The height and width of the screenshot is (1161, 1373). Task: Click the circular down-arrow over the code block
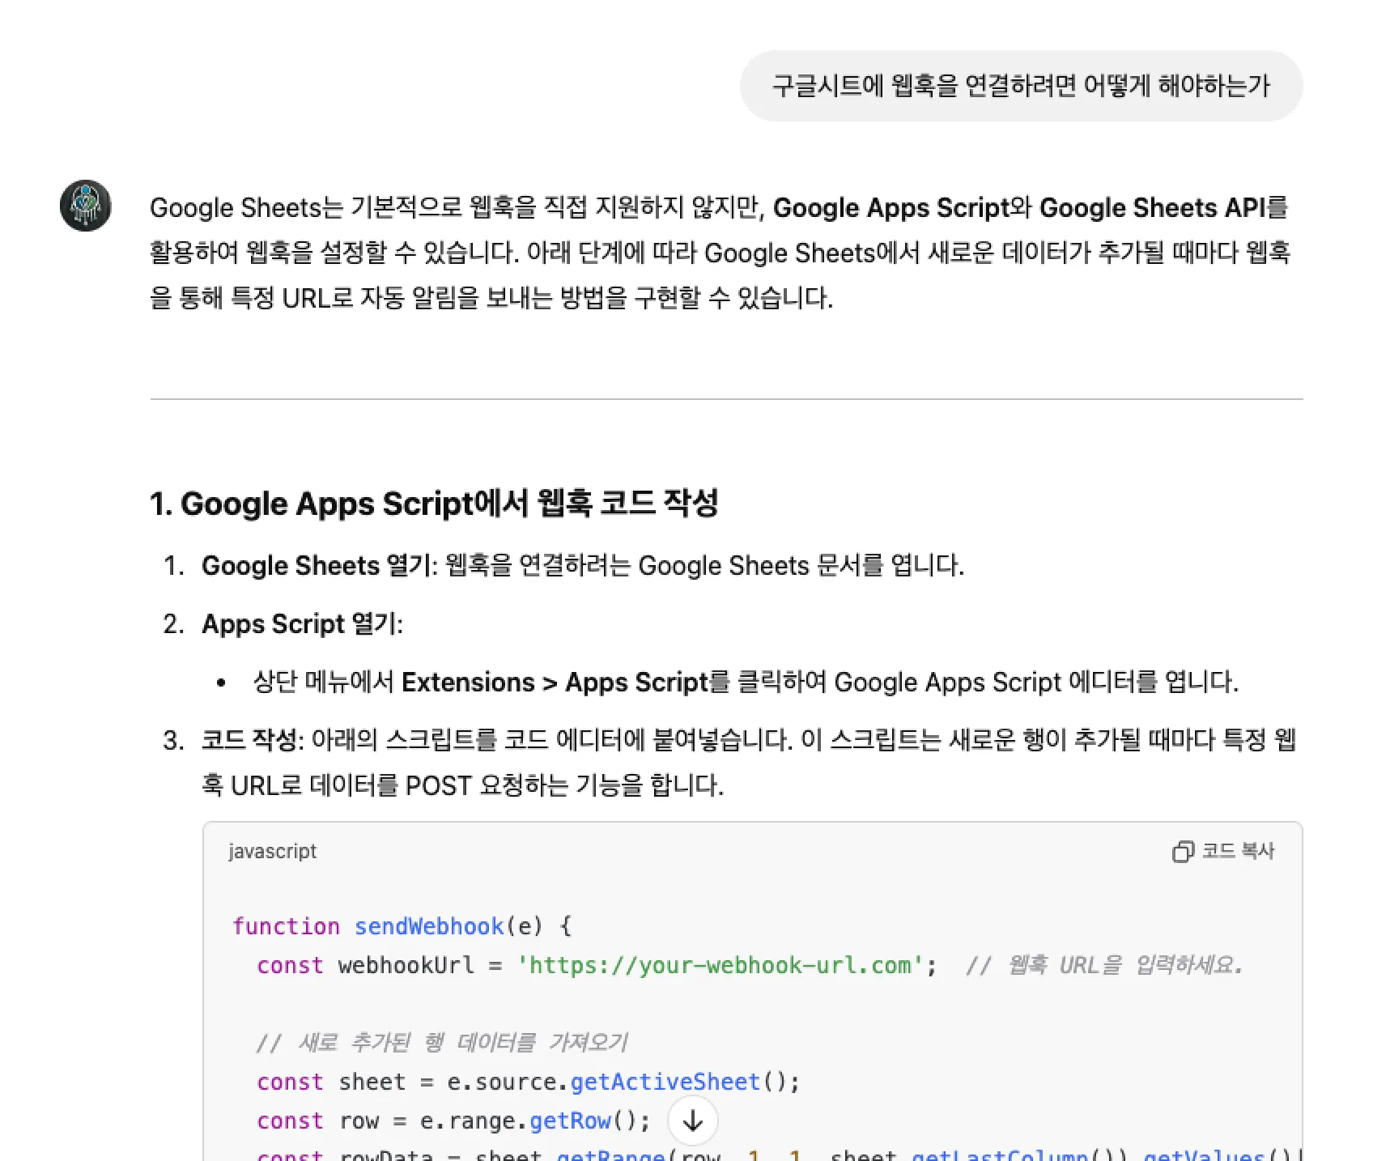click(x=692, y=1121)
